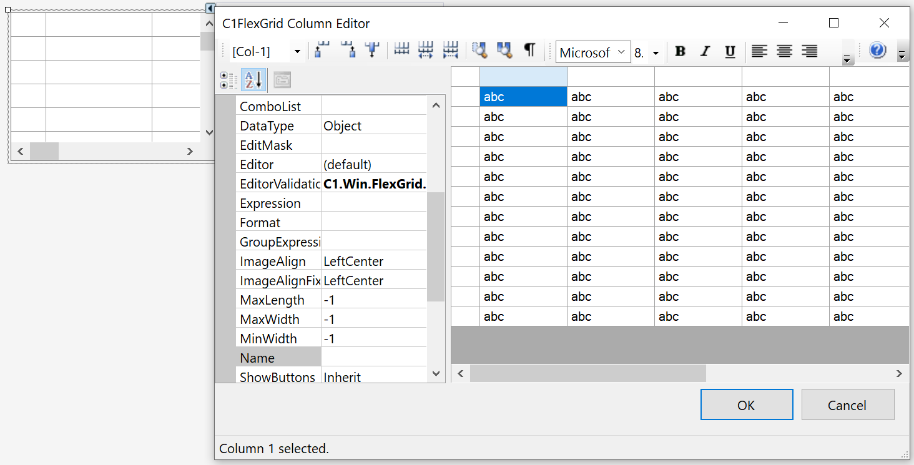Toggle Underline formatting

coord(730,52)
